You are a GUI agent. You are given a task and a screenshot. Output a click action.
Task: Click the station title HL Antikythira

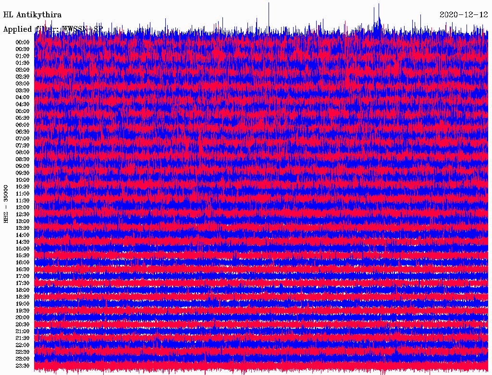coord(32,15)
